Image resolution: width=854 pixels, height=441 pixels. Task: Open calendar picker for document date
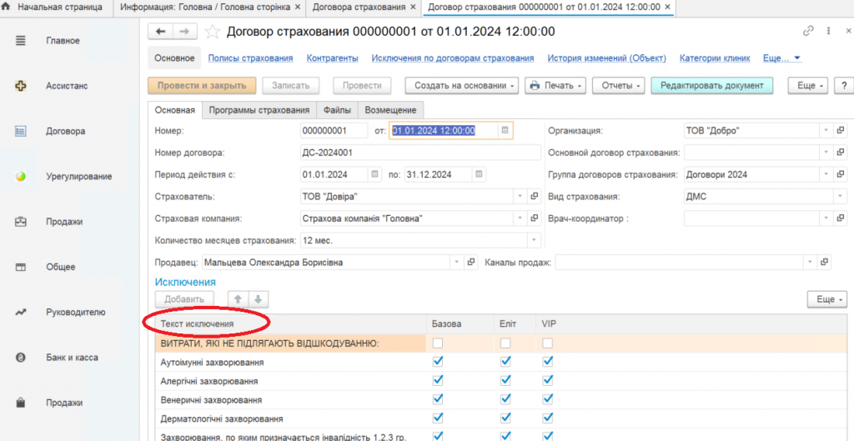pyautogui.click(x=505, y=131)
